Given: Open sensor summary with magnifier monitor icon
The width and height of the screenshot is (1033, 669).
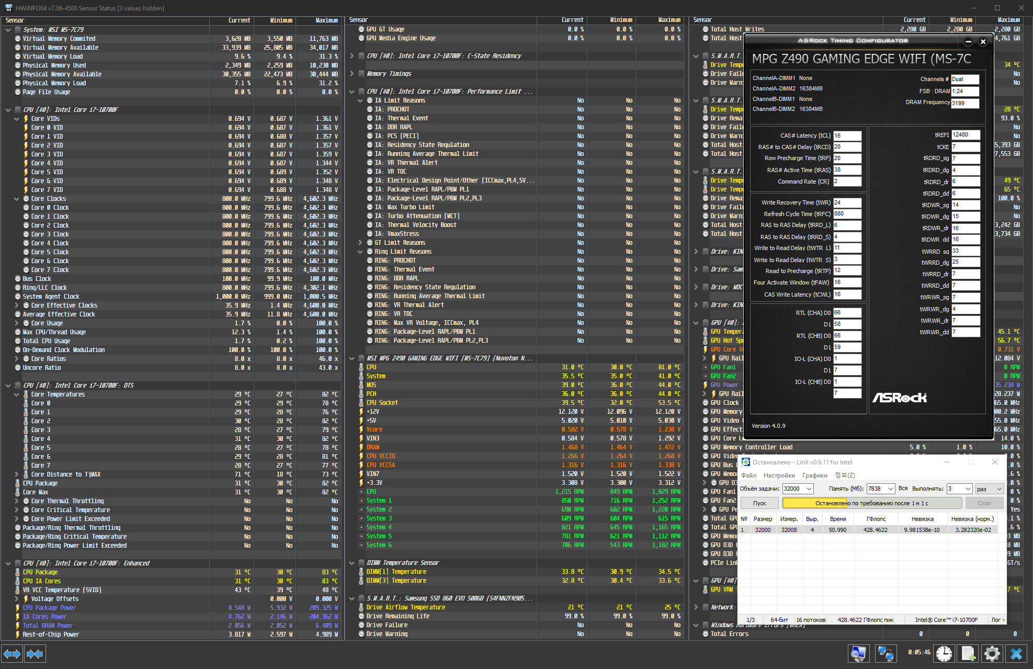Looking at the screenshot, I should tap(858, 654).
